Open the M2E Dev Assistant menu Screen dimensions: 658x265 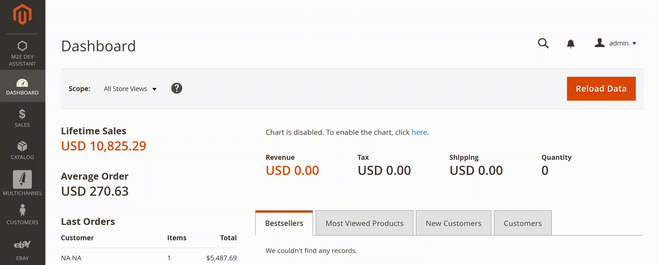click(22, 53)
